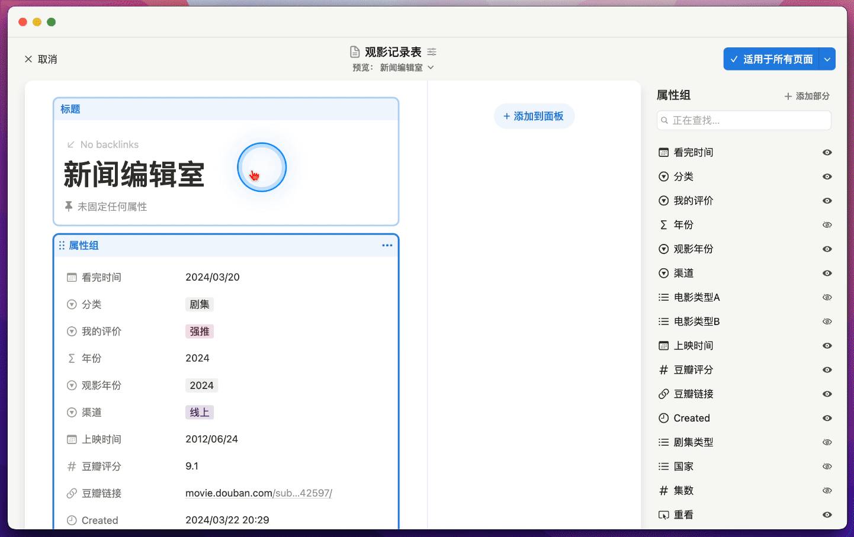Click 添加部分 in the sidebar
854x537 pixels.
(807, 96)
